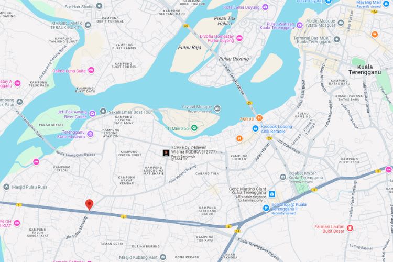The height and width of the screenshot is (262, 393).
Task: Select the Adiroti restaurant icon
Action: pyautogui.click(x=259, y=118)
